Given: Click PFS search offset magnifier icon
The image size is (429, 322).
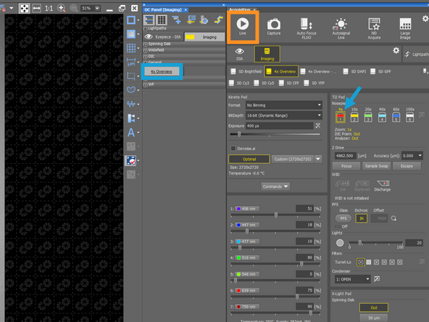Looking at the screenshot, I should point(393,218).
